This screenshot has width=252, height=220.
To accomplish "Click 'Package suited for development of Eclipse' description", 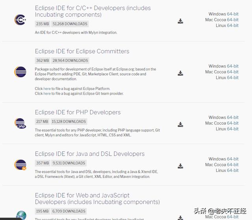I will click(x=95, y=74).
